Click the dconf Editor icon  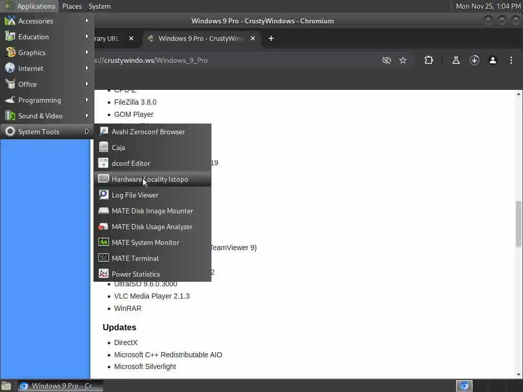103,163
